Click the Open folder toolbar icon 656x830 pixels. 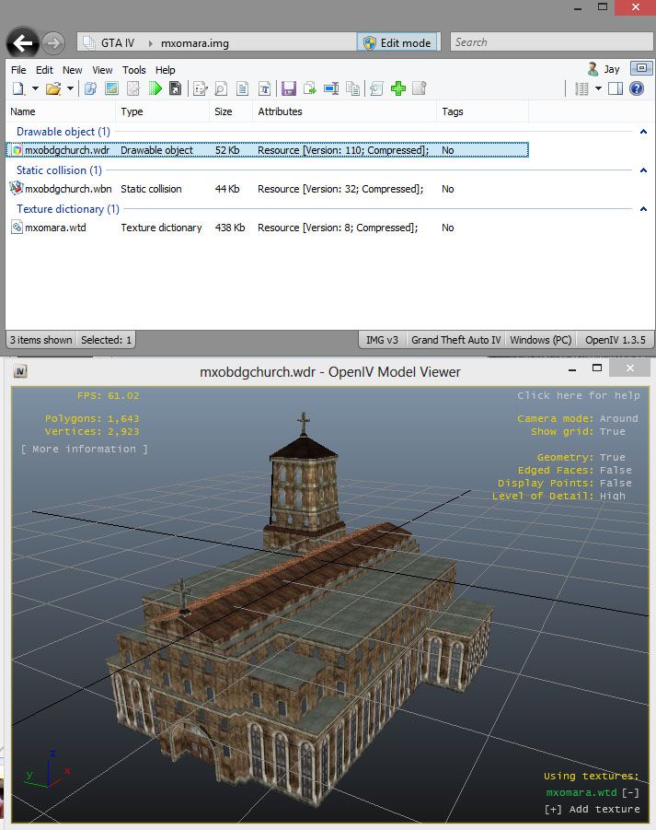click(53, 89)
